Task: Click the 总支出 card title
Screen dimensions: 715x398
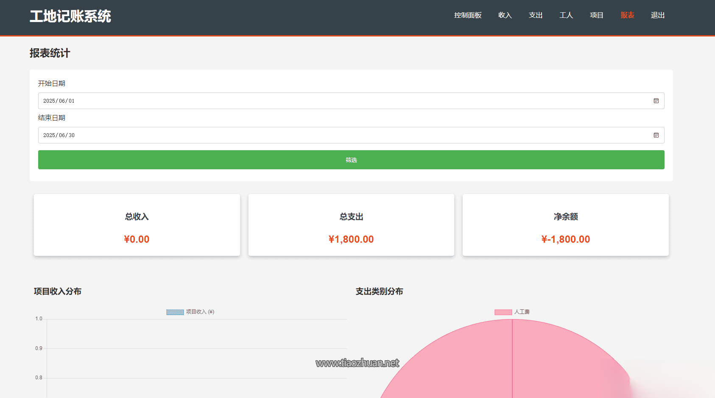Action: coord(351,217)
